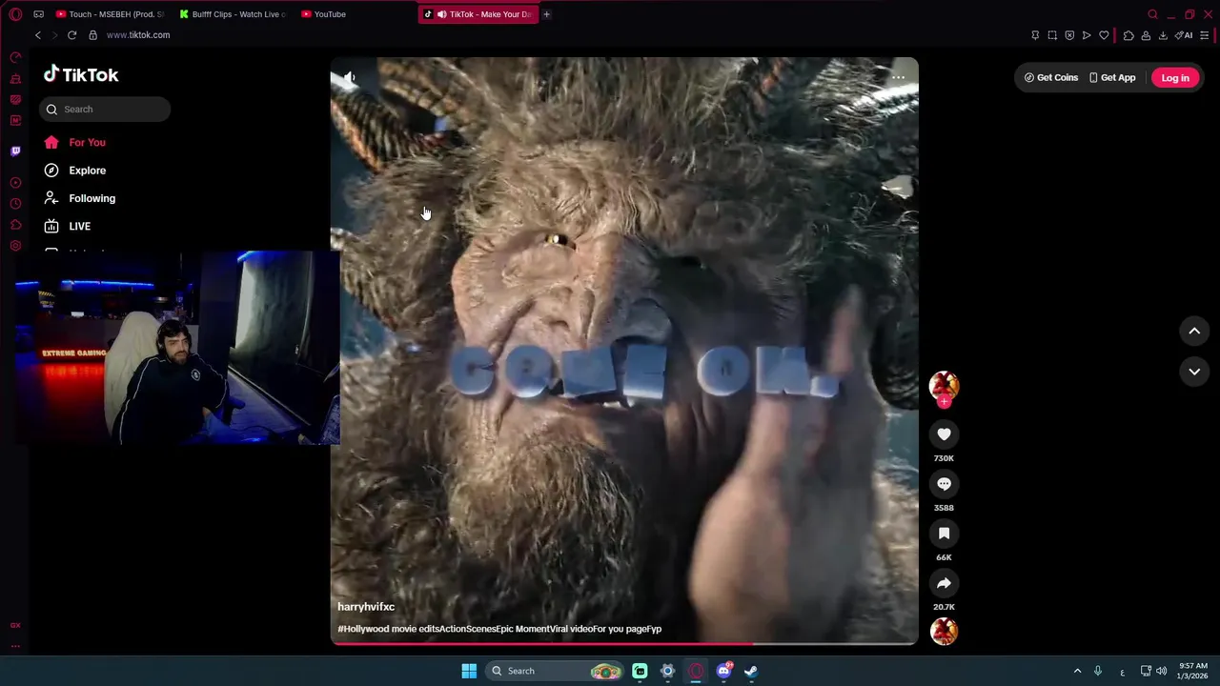The width and height of the screenshot is (1220, 686).
Task: Share the video arrow button
Action: click(944, 583)
